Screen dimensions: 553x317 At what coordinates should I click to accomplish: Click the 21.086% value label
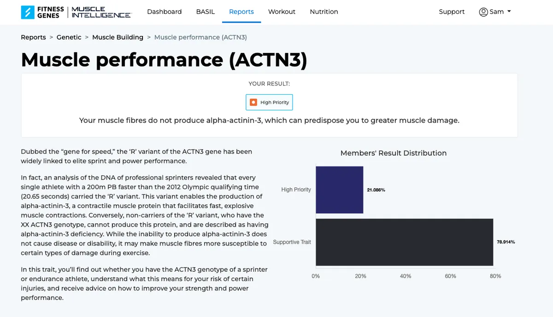click(376, 190)
